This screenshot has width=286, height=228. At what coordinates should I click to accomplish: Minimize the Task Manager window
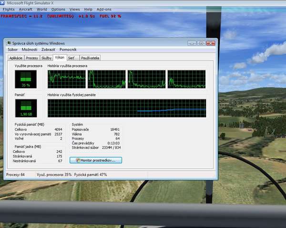point(192,43)
